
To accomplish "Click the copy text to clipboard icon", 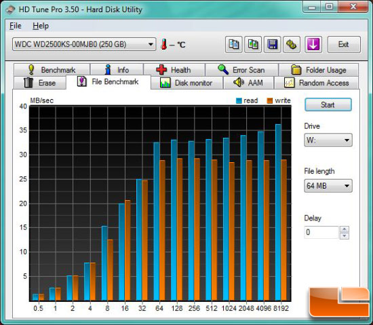I will (x=233, y=44).
